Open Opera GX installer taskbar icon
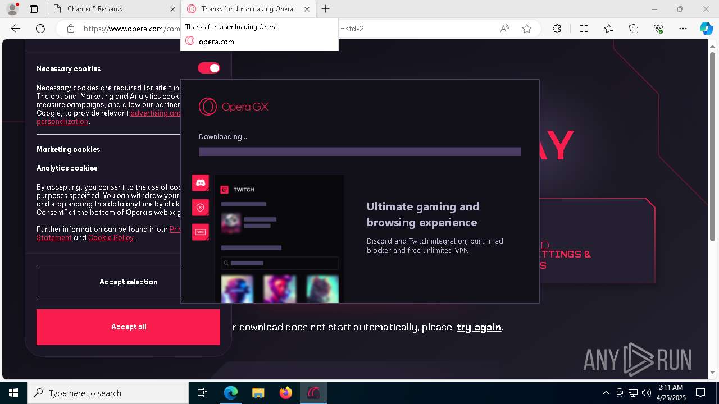 [313, 393]
